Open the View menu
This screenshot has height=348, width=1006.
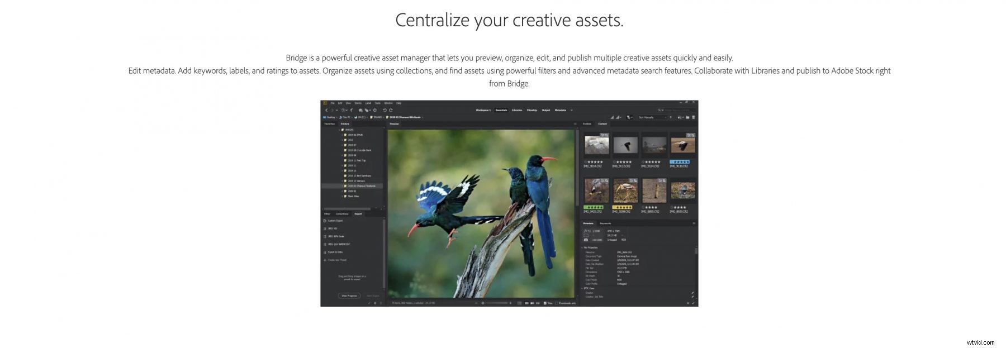click(348, 103)
